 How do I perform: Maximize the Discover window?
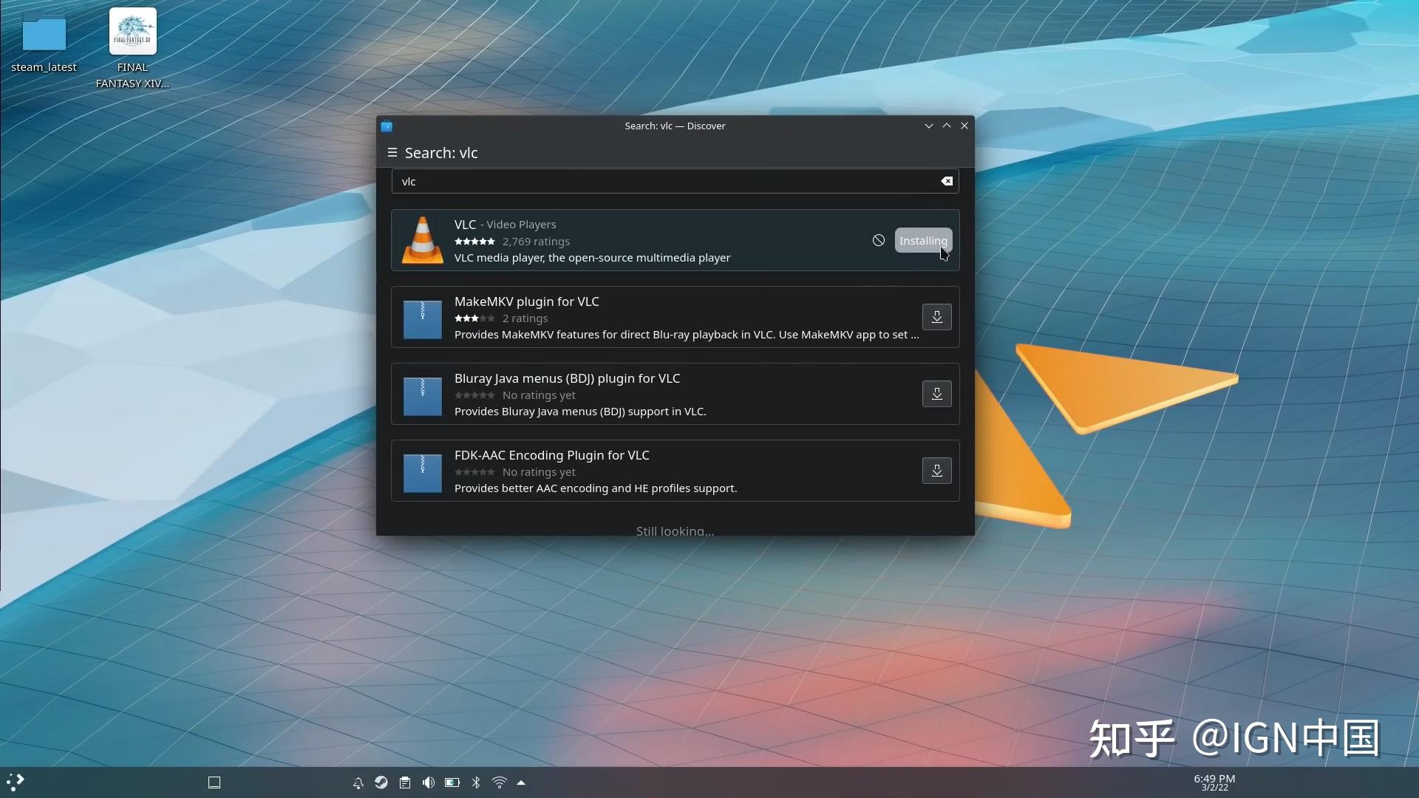coord(947,126)
